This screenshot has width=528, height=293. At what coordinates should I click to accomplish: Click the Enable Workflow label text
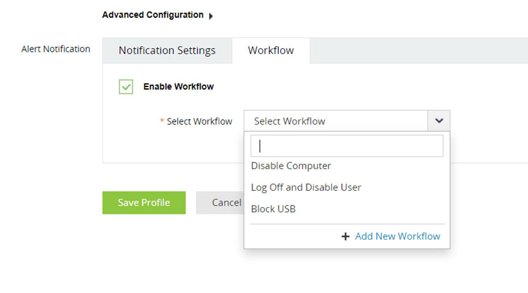[178, 86]
